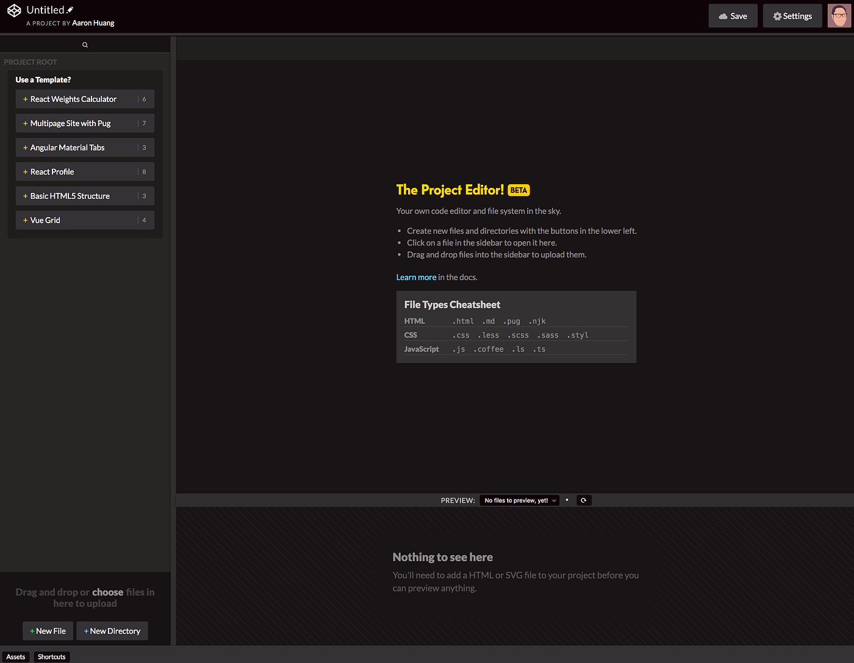This screenshot has height=663, width=854.
Task: Click the CodePen logo in the header
Action: click(13, 10)
